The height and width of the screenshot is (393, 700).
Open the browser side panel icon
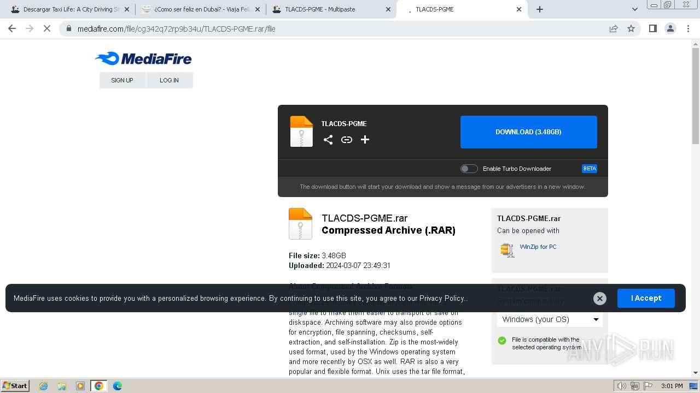tap(653, 28)
